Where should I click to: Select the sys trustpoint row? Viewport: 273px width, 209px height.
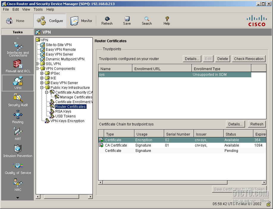175,75
